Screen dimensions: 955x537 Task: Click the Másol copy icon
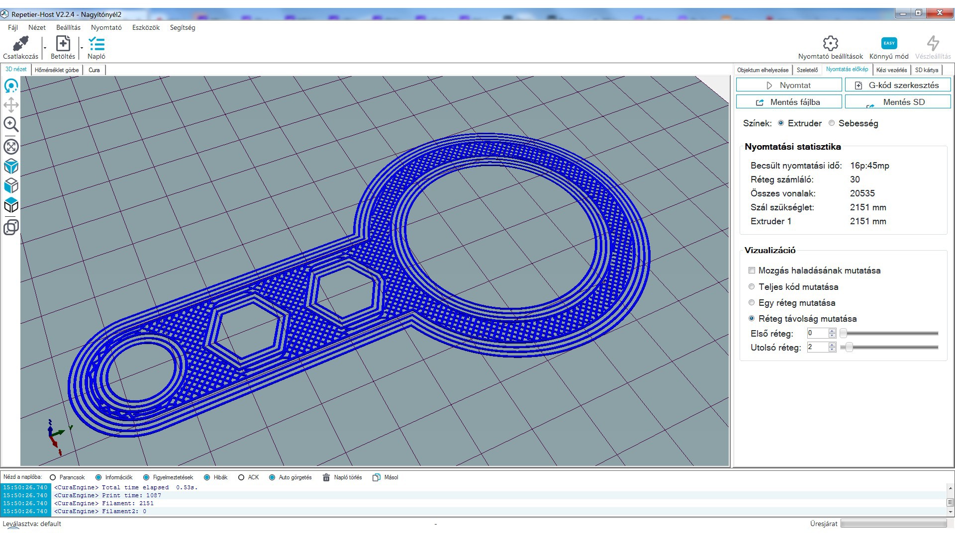coord(377,477)
